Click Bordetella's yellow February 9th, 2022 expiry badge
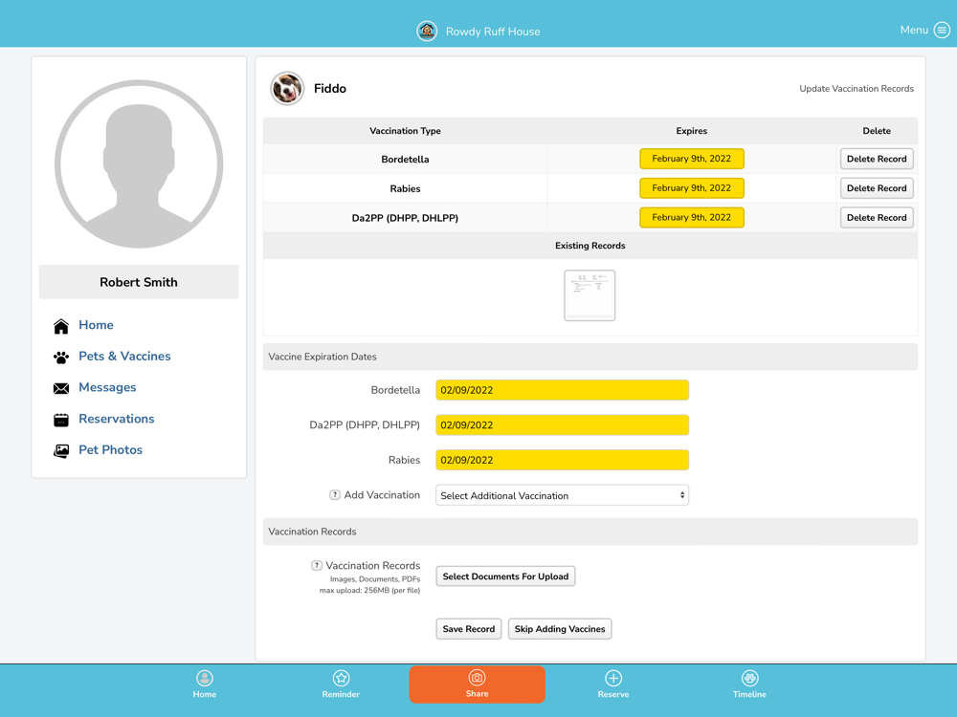The image size is (957, 717). coord(692,159)
